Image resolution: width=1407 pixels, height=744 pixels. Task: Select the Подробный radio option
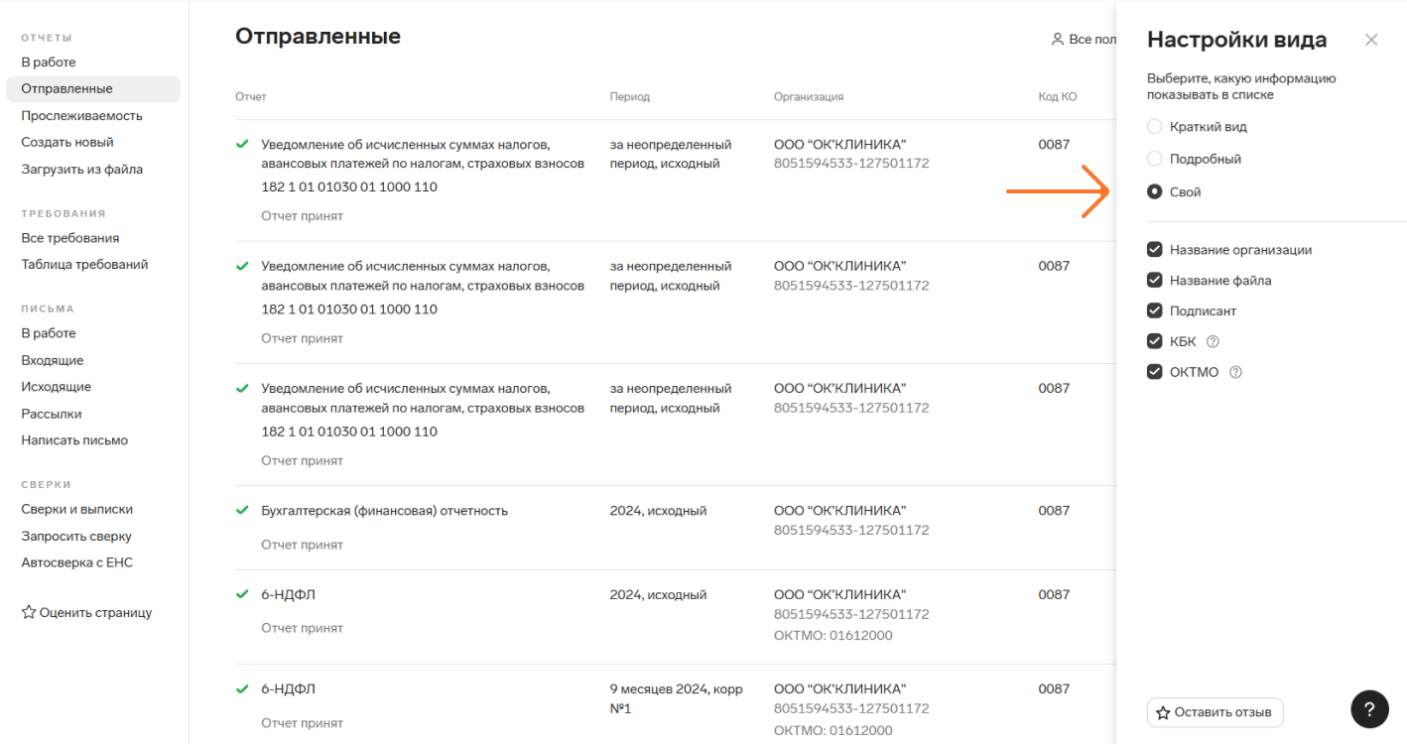[1154, 159]
